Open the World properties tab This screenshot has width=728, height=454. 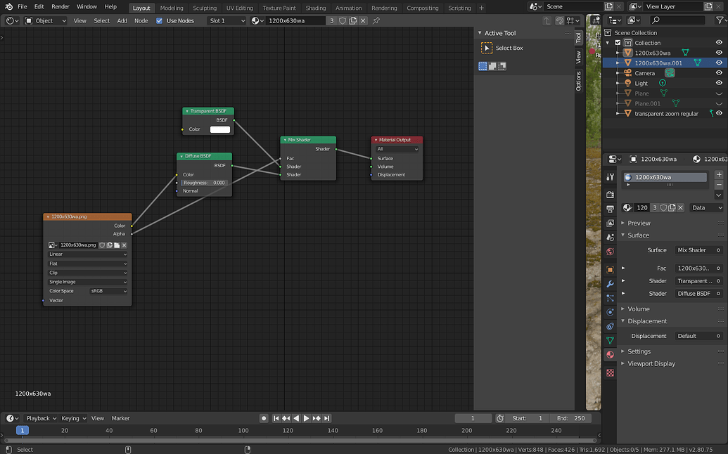(x=610, y=252)
